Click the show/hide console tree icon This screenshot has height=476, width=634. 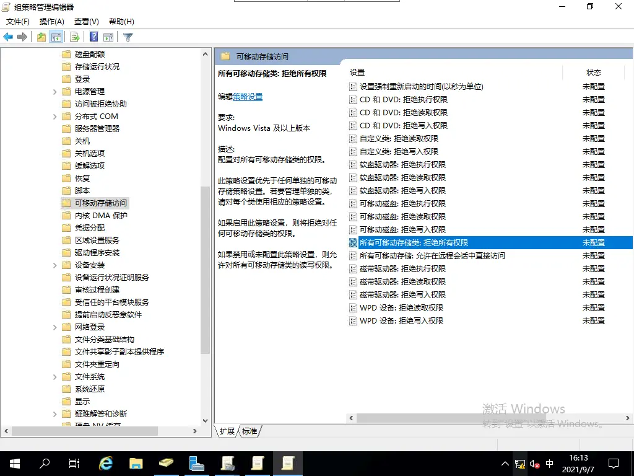[x=56, y=37]
